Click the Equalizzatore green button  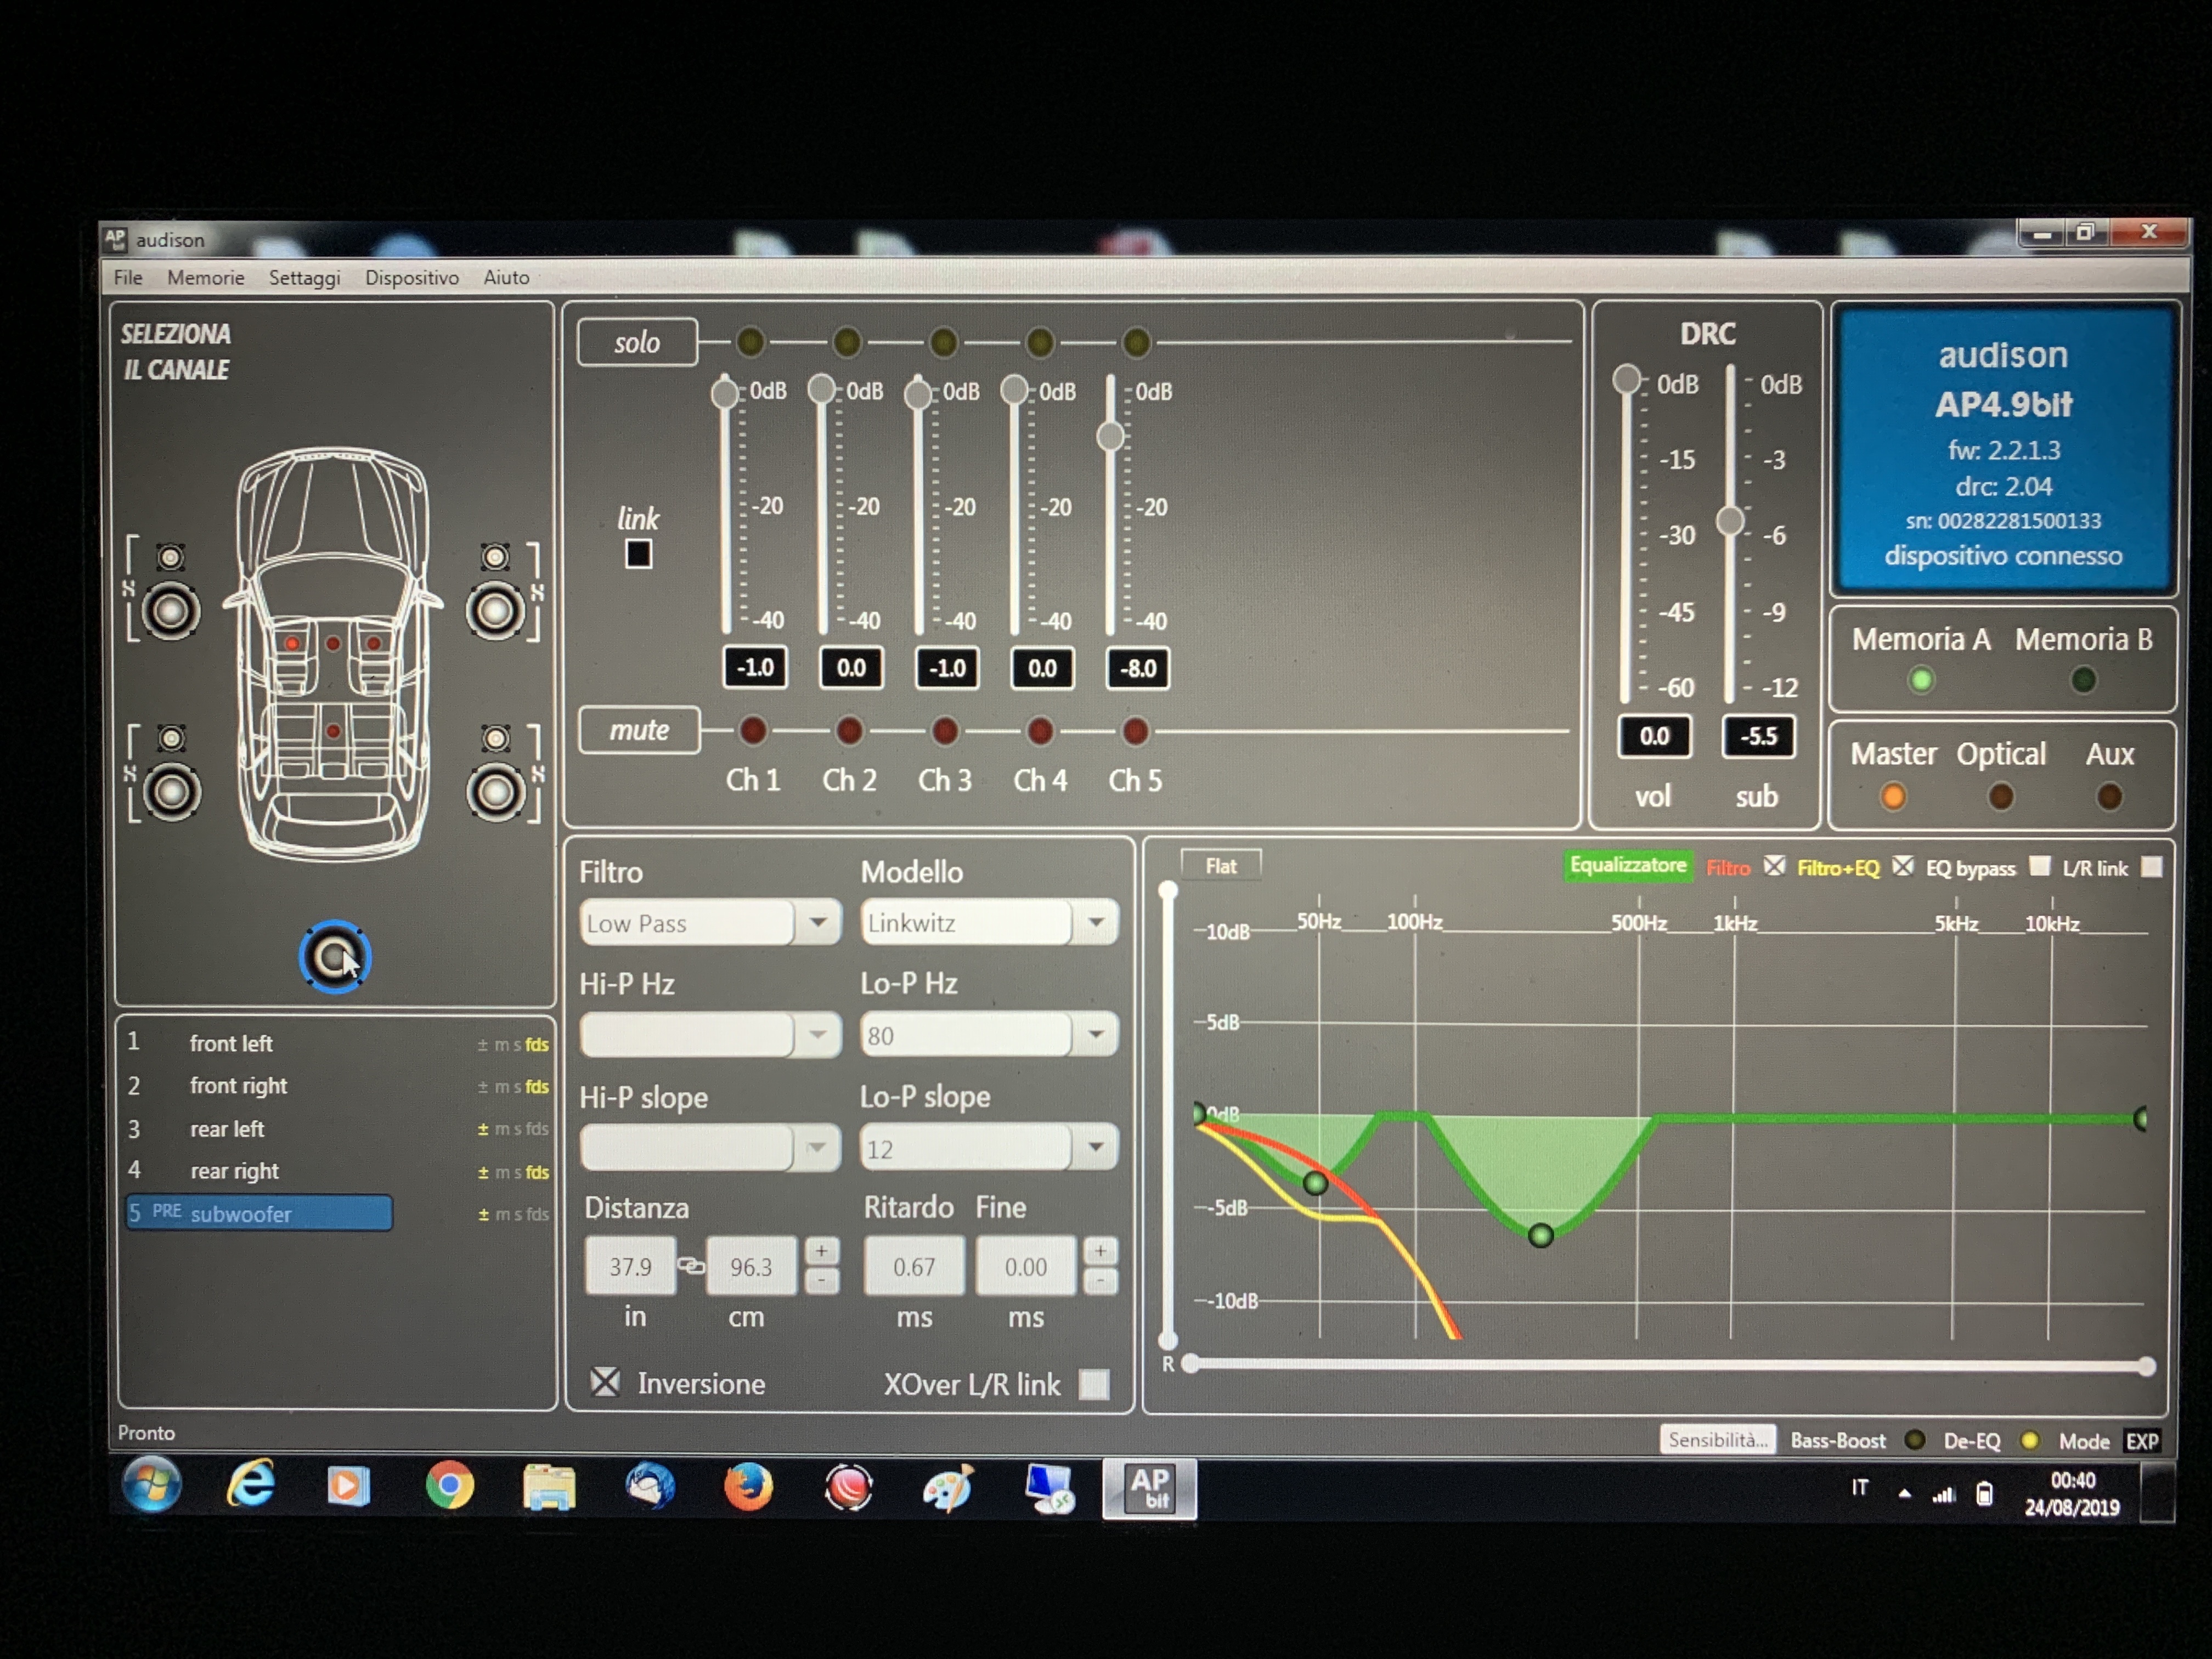tap(1627, 865)
